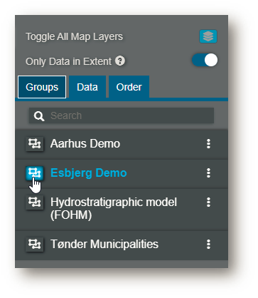Click into the Search input field
258x298 pixels.
[x=122, y=115]
